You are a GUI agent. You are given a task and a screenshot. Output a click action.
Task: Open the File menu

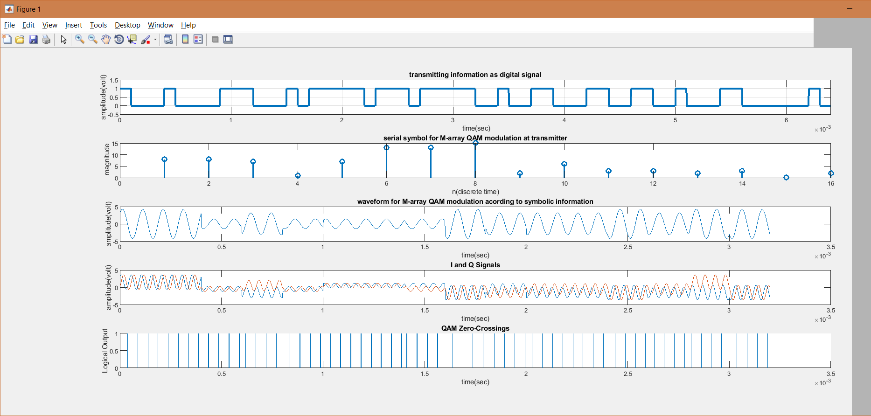[x=9, y=25]
